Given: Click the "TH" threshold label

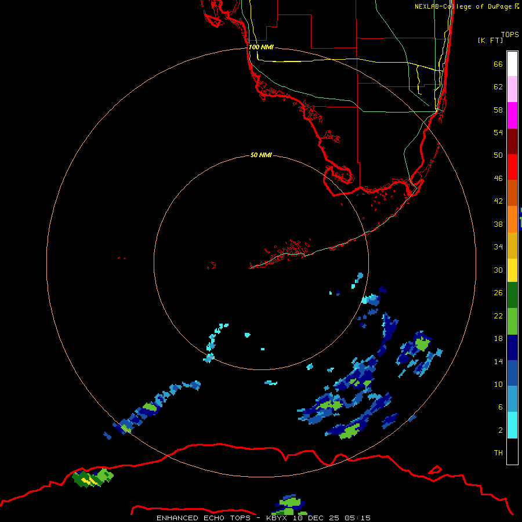Looking at the screenshot, I should (498, 452).
